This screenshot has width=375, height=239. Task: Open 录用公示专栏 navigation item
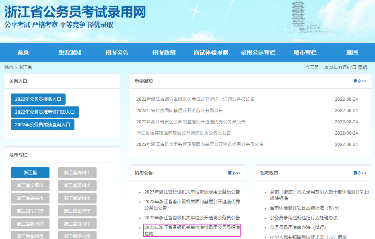(258, 52)
